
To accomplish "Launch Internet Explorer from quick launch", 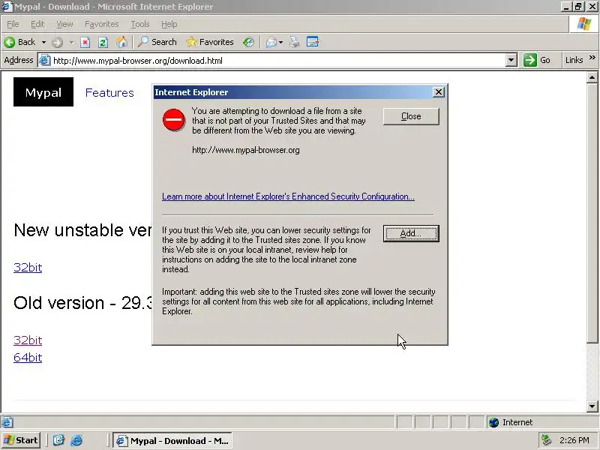I will pyautogui.click(x=77, y=441).
